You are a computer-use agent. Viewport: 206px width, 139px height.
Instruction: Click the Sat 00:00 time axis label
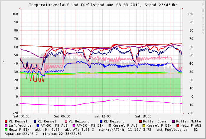click(x=21, y=116)
